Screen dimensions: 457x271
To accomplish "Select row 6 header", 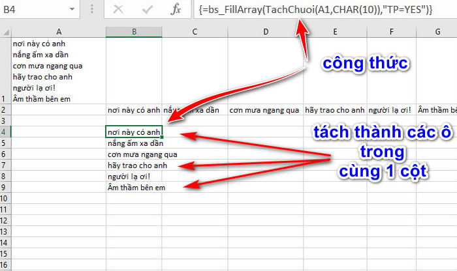I will point(5,154).
